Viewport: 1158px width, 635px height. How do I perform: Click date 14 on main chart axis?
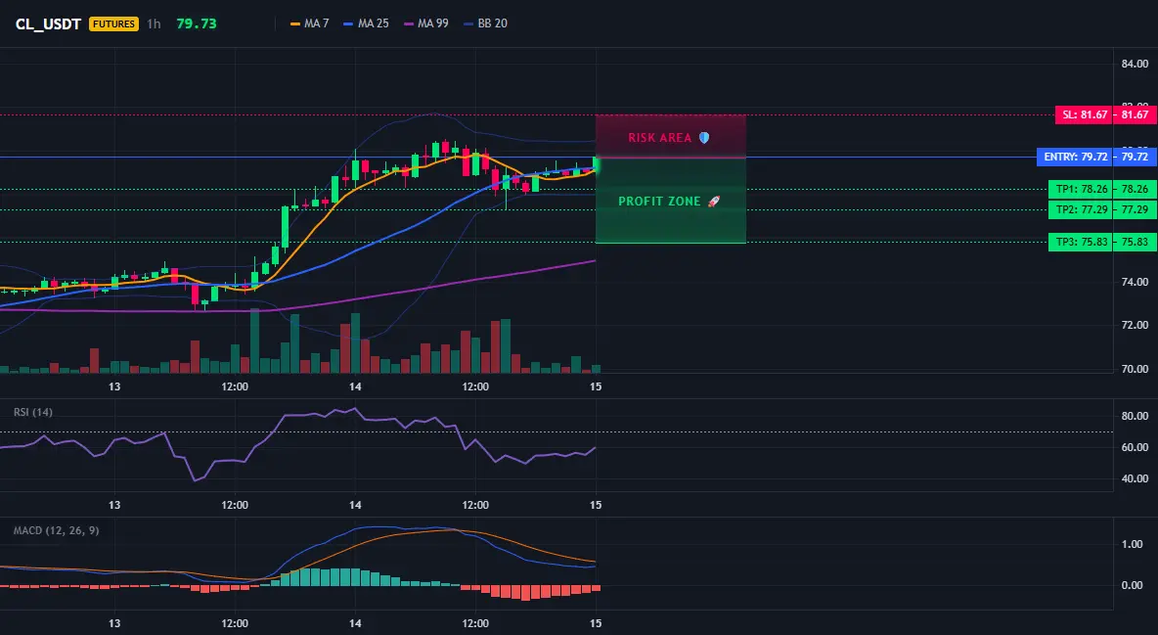[x=355, y=386]
